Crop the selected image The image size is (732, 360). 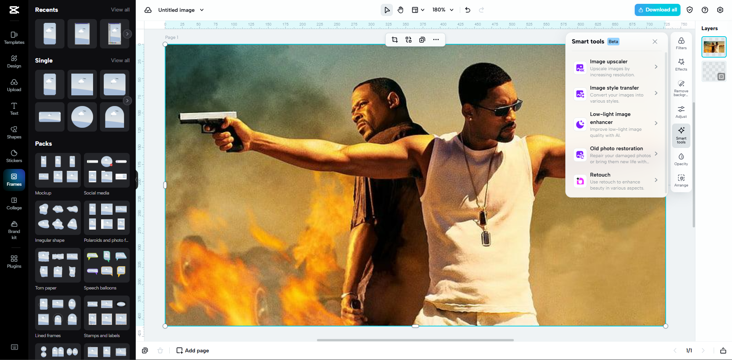point(395,40)
